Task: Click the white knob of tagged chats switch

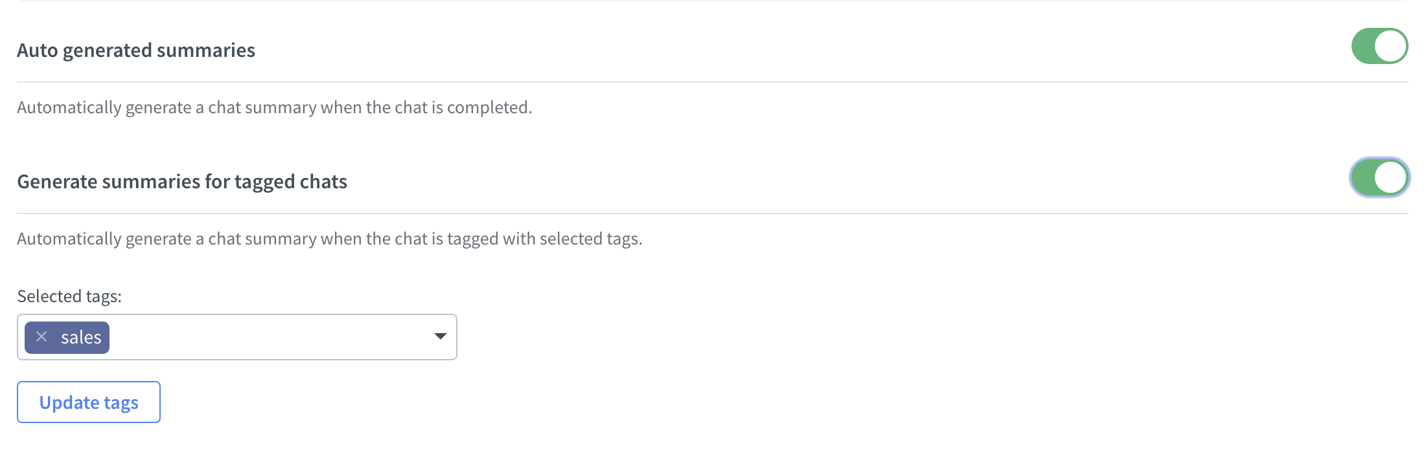Action: coord(1390,177)
